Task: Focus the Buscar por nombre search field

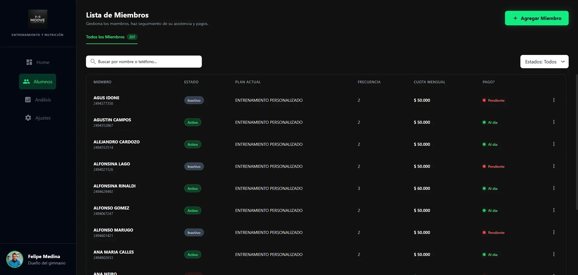Action: (x=144, y=62)
